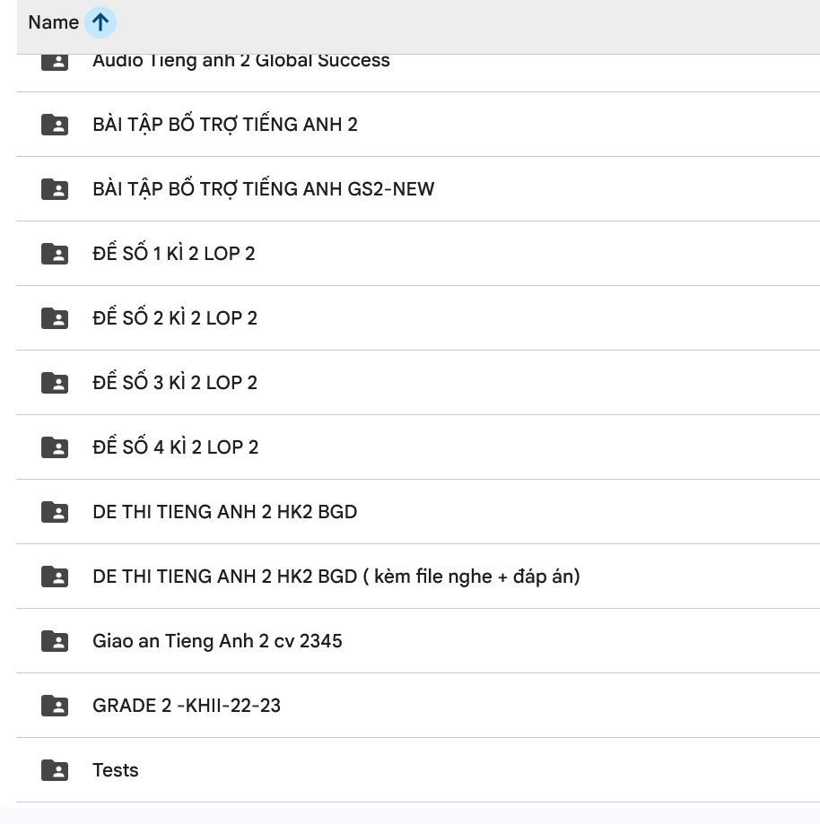Select Giao an Tieng Anh 2 cv 2345 name

[x=217, y=641]
